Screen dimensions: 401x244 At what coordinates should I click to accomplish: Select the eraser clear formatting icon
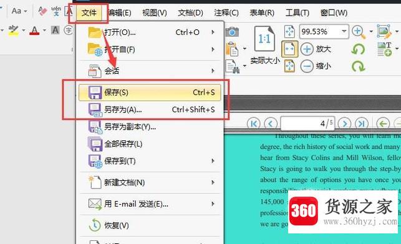[43, 11]
